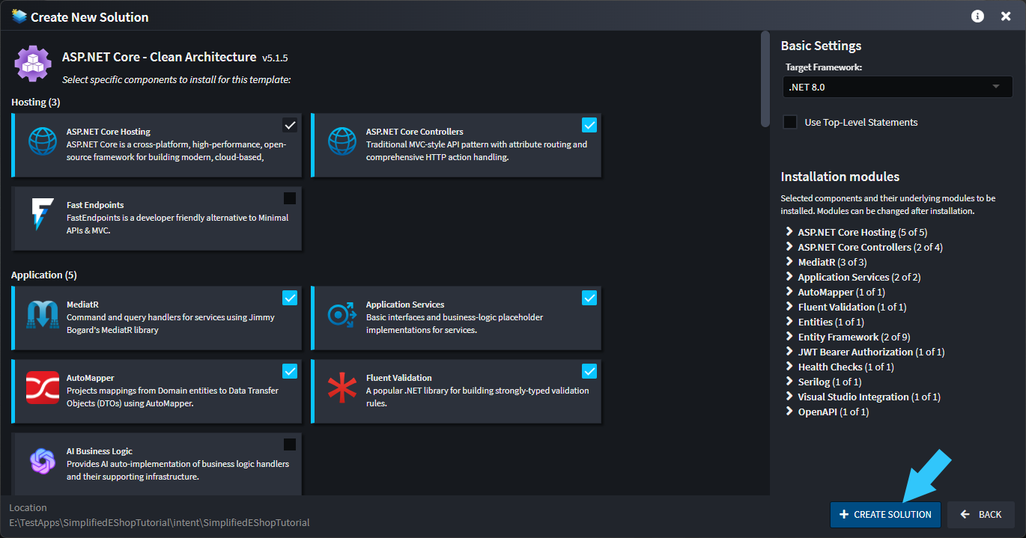Click the ASP.NET Core - Clean Architecture title
Viewport: 1026px width, 538px height.
point(159,57)
